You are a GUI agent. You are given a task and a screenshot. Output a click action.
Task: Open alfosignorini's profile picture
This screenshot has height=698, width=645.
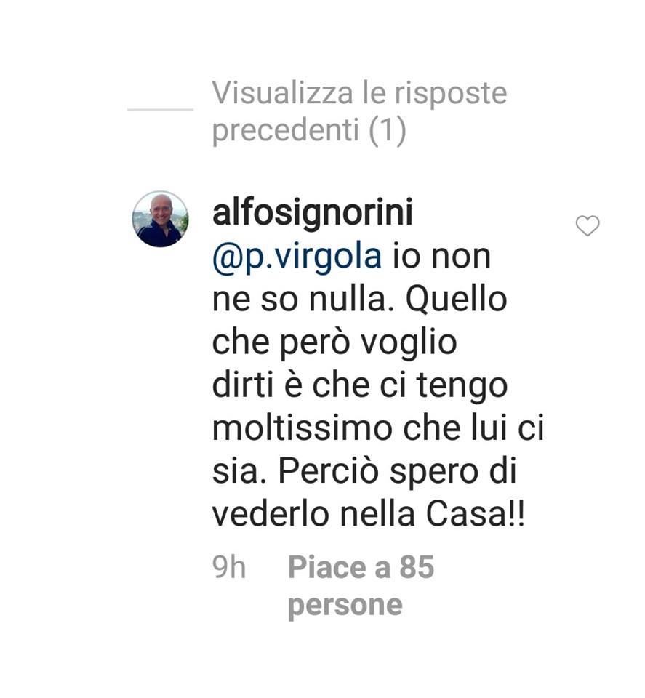point(160,220)
